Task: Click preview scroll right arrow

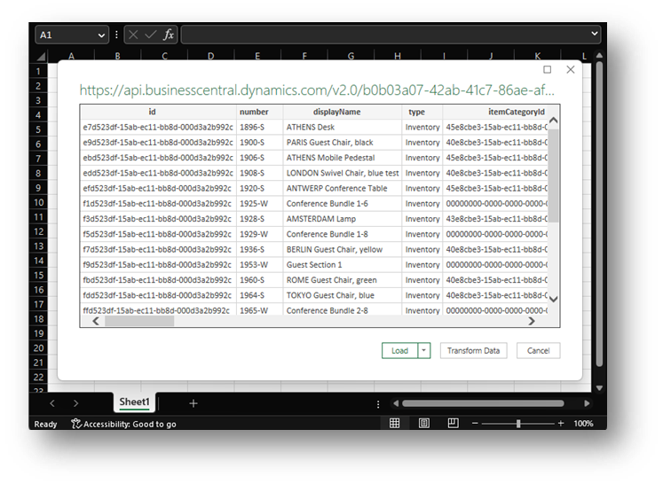Action: [532, 322]
